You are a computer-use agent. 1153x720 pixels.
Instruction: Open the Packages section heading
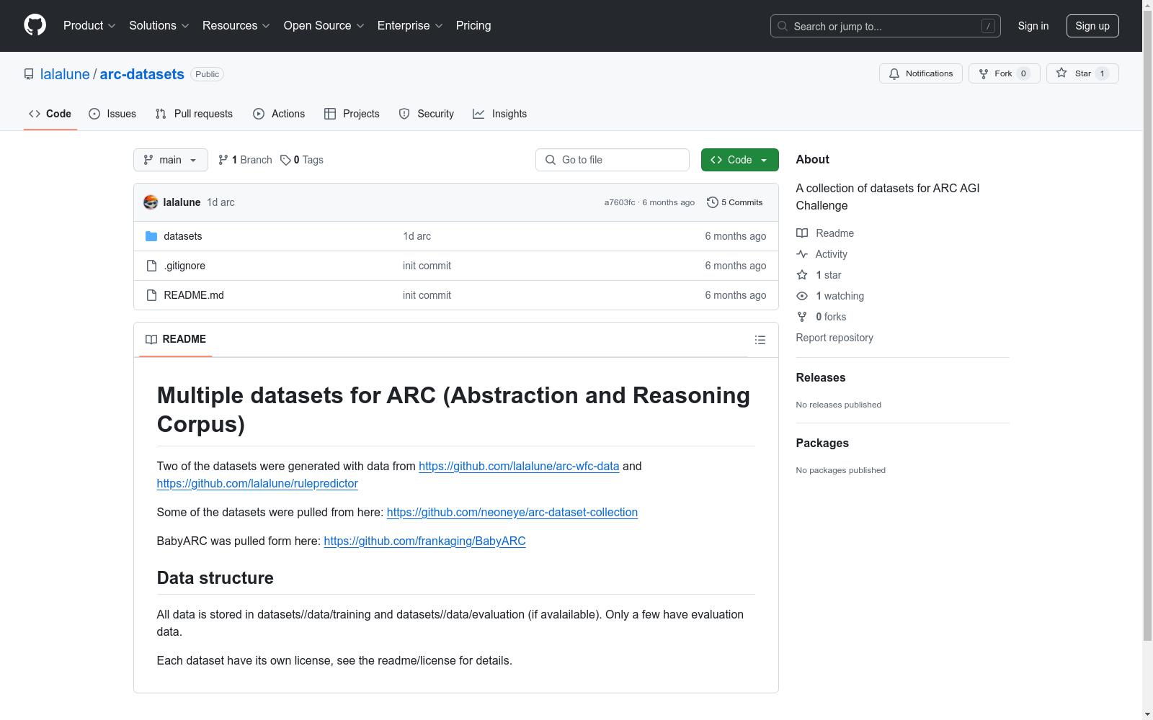[822, 443]
